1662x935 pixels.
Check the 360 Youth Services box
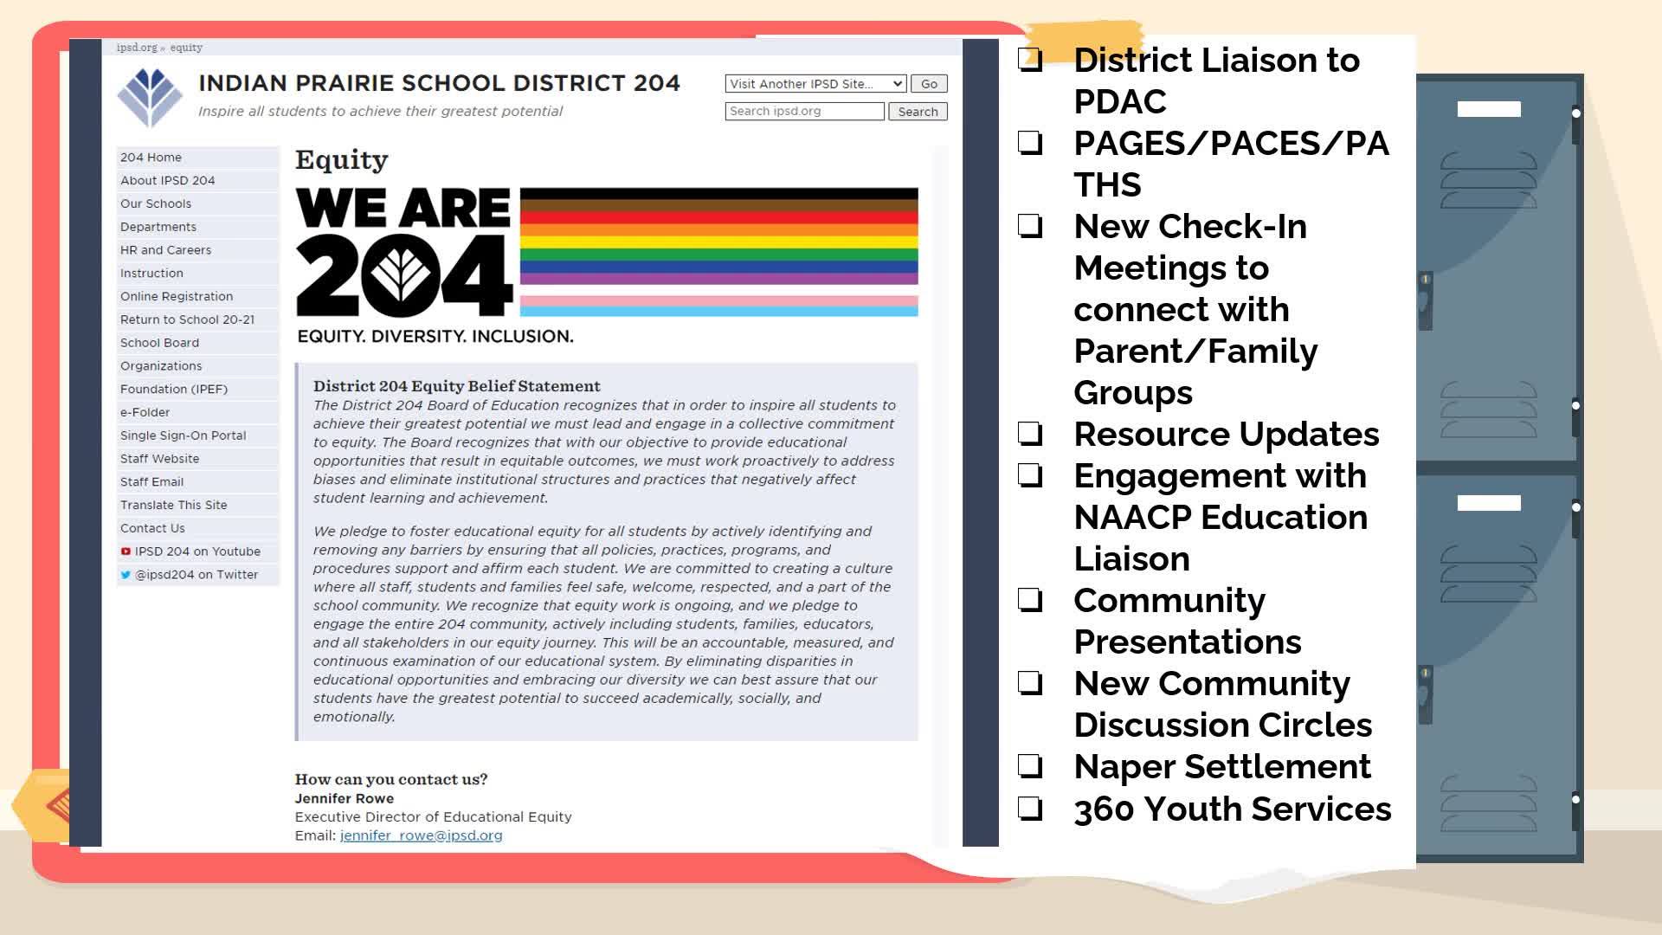(x=1030, y=809)
